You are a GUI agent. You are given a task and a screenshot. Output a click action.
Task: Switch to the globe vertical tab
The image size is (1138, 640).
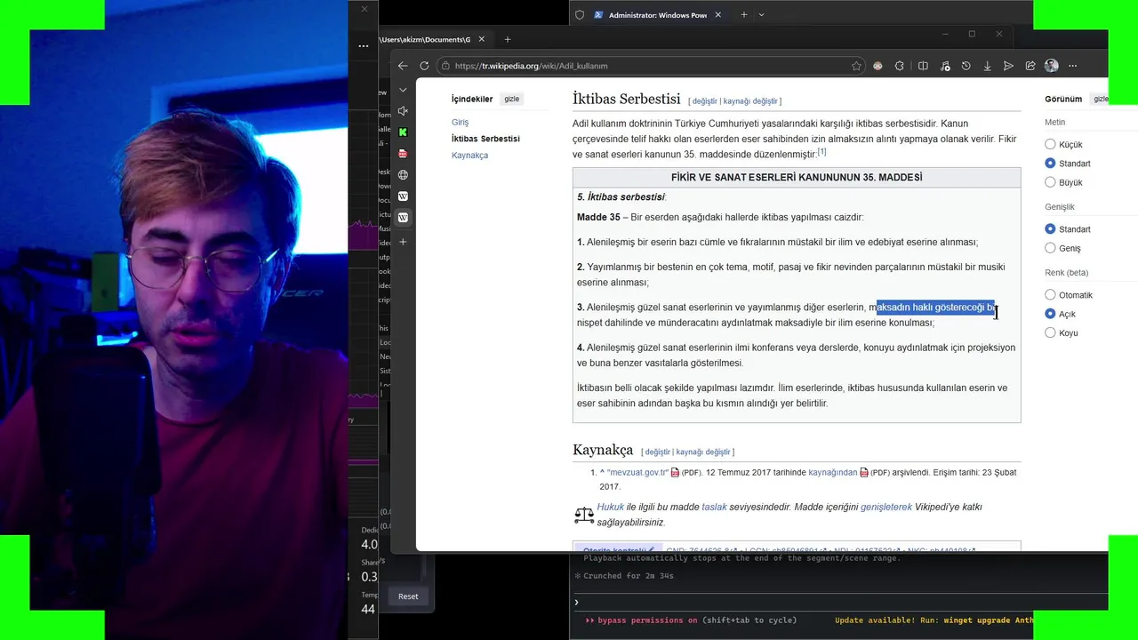[403, 175]
